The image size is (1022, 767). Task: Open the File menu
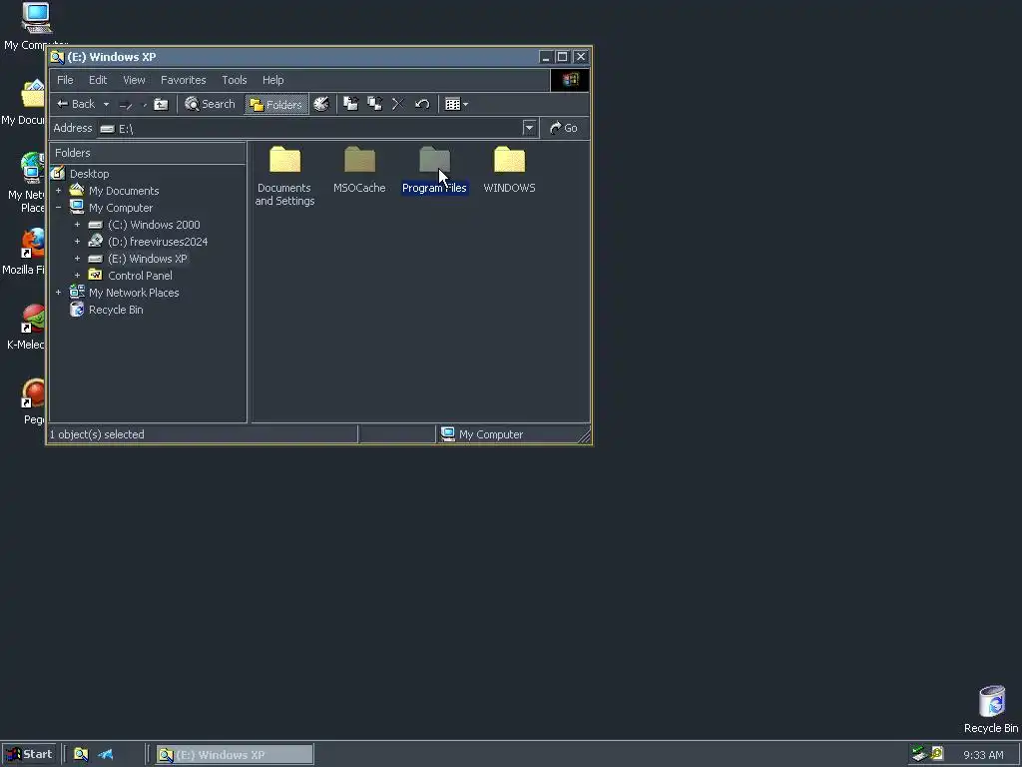[65, 80]
